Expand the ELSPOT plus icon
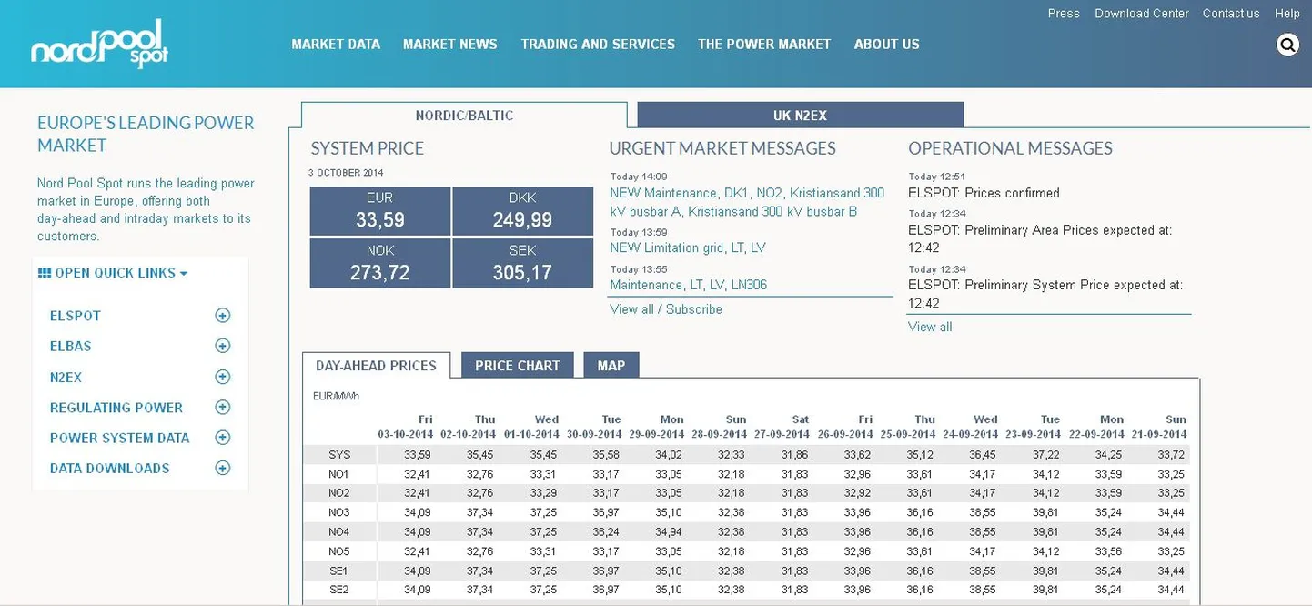This screenshot has height=606, width=1312. tap(222, 316)
